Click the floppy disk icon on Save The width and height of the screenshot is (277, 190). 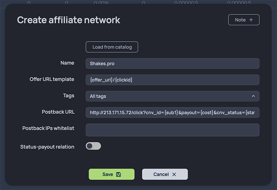(118, 174)
